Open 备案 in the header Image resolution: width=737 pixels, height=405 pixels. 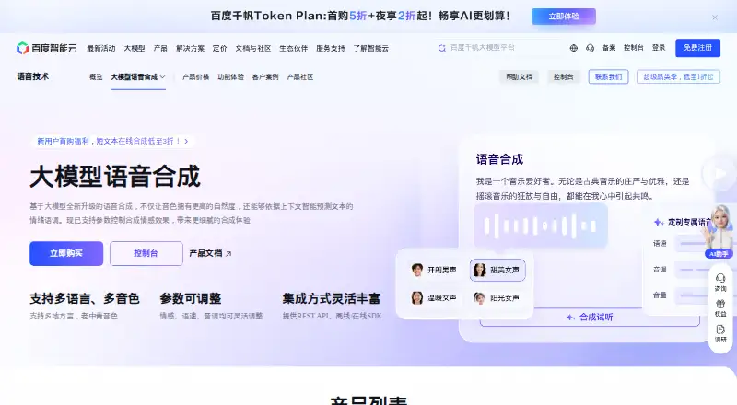click(609, 48)
